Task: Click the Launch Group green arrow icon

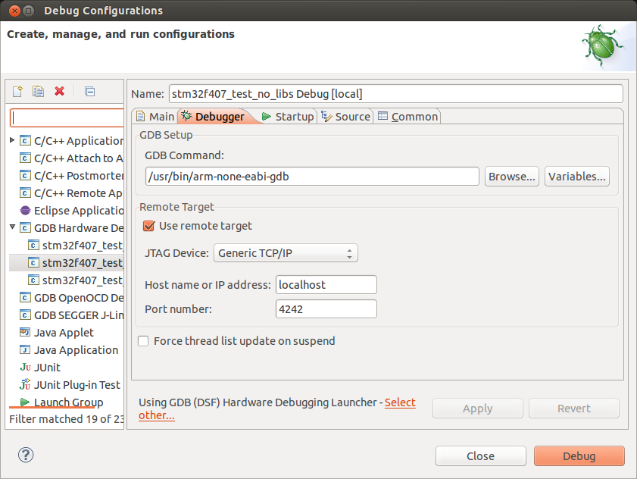Action: [x=25, y=402]
